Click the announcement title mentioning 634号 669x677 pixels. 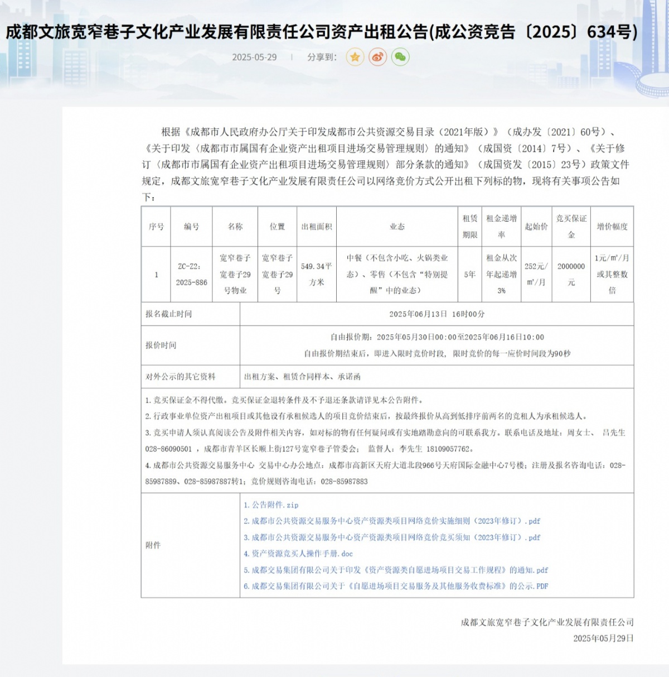point(322,32)
